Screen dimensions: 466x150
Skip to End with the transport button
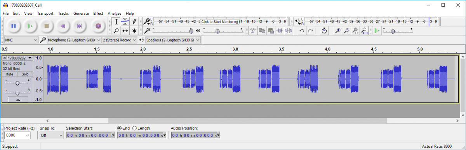(x=79, y=26)
